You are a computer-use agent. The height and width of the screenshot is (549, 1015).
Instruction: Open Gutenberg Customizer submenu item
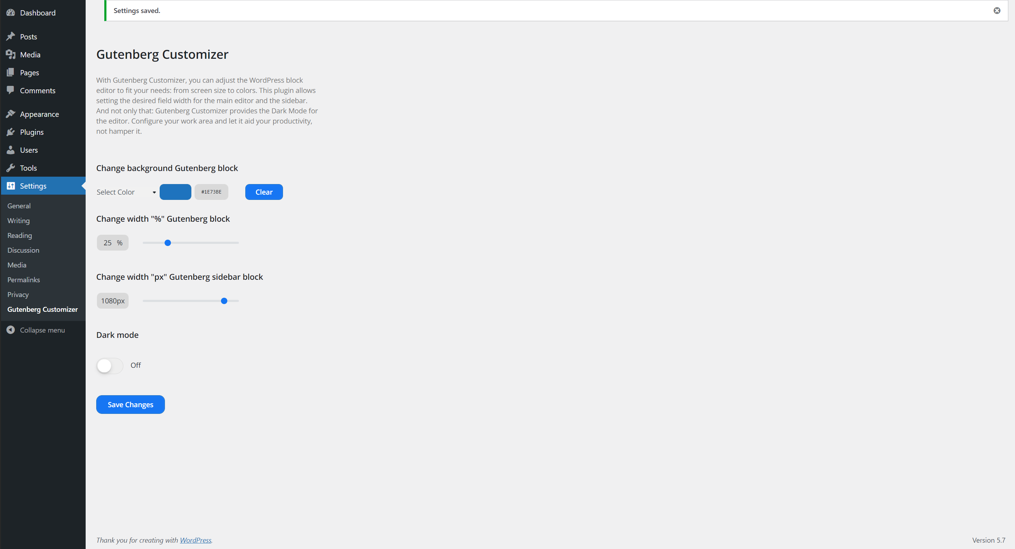coord(43,309)
